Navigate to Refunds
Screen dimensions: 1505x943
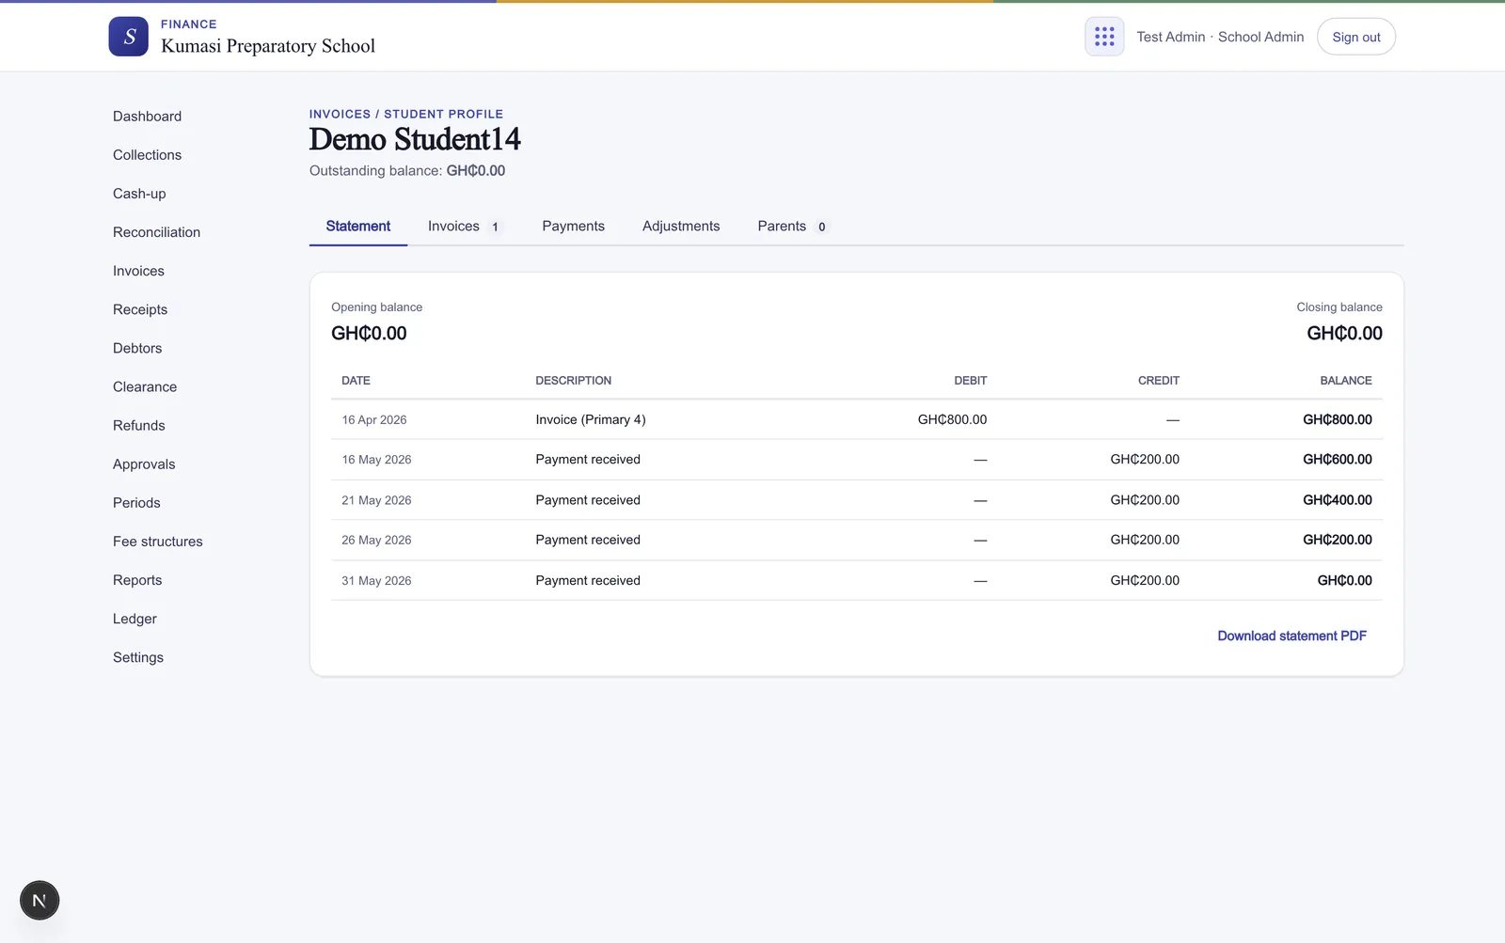[139, 425]
